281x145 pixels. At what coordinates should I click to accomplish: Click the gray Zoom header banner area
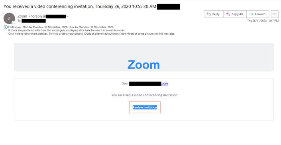(144, 57)
